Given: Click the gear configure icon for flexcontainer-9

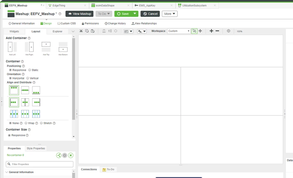Looking at the screenshot, I should point(65,155).
